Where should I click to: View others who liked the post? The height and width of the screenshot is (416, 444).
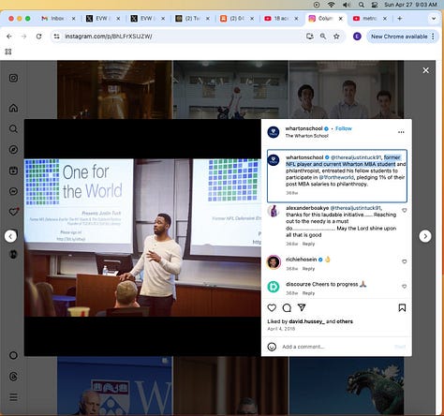pos(345,321)
